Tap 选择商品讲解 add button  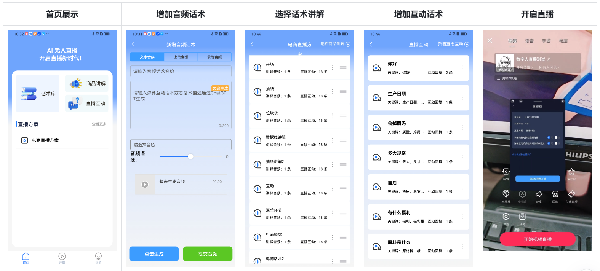tap(335, 44)
